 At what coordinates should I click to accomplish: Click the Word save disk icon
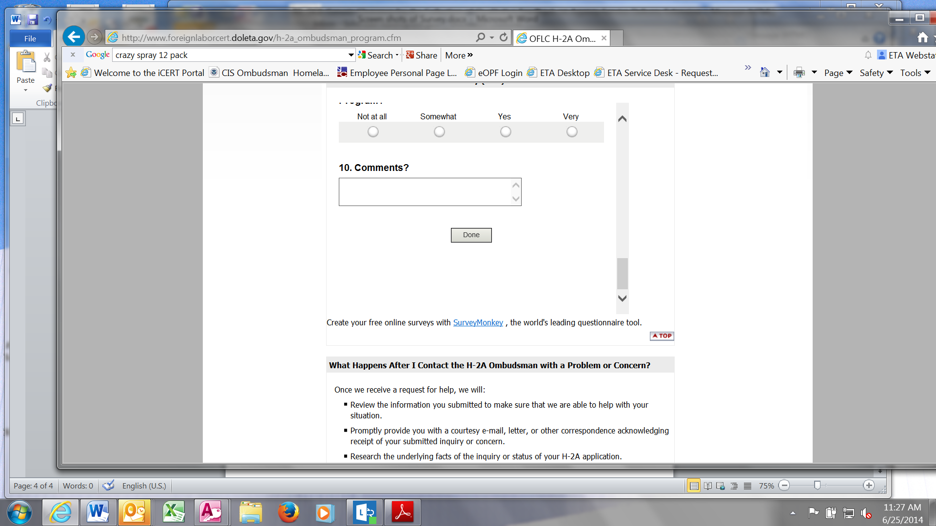click(33, 19)
